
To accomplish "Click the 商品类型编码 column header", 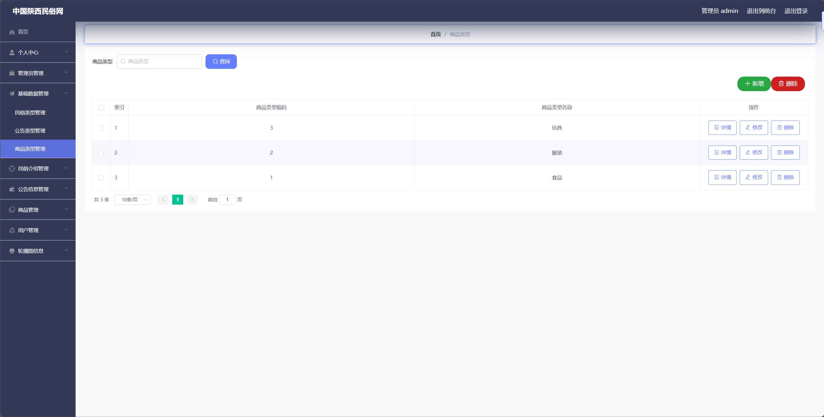I will coord(271,107).
